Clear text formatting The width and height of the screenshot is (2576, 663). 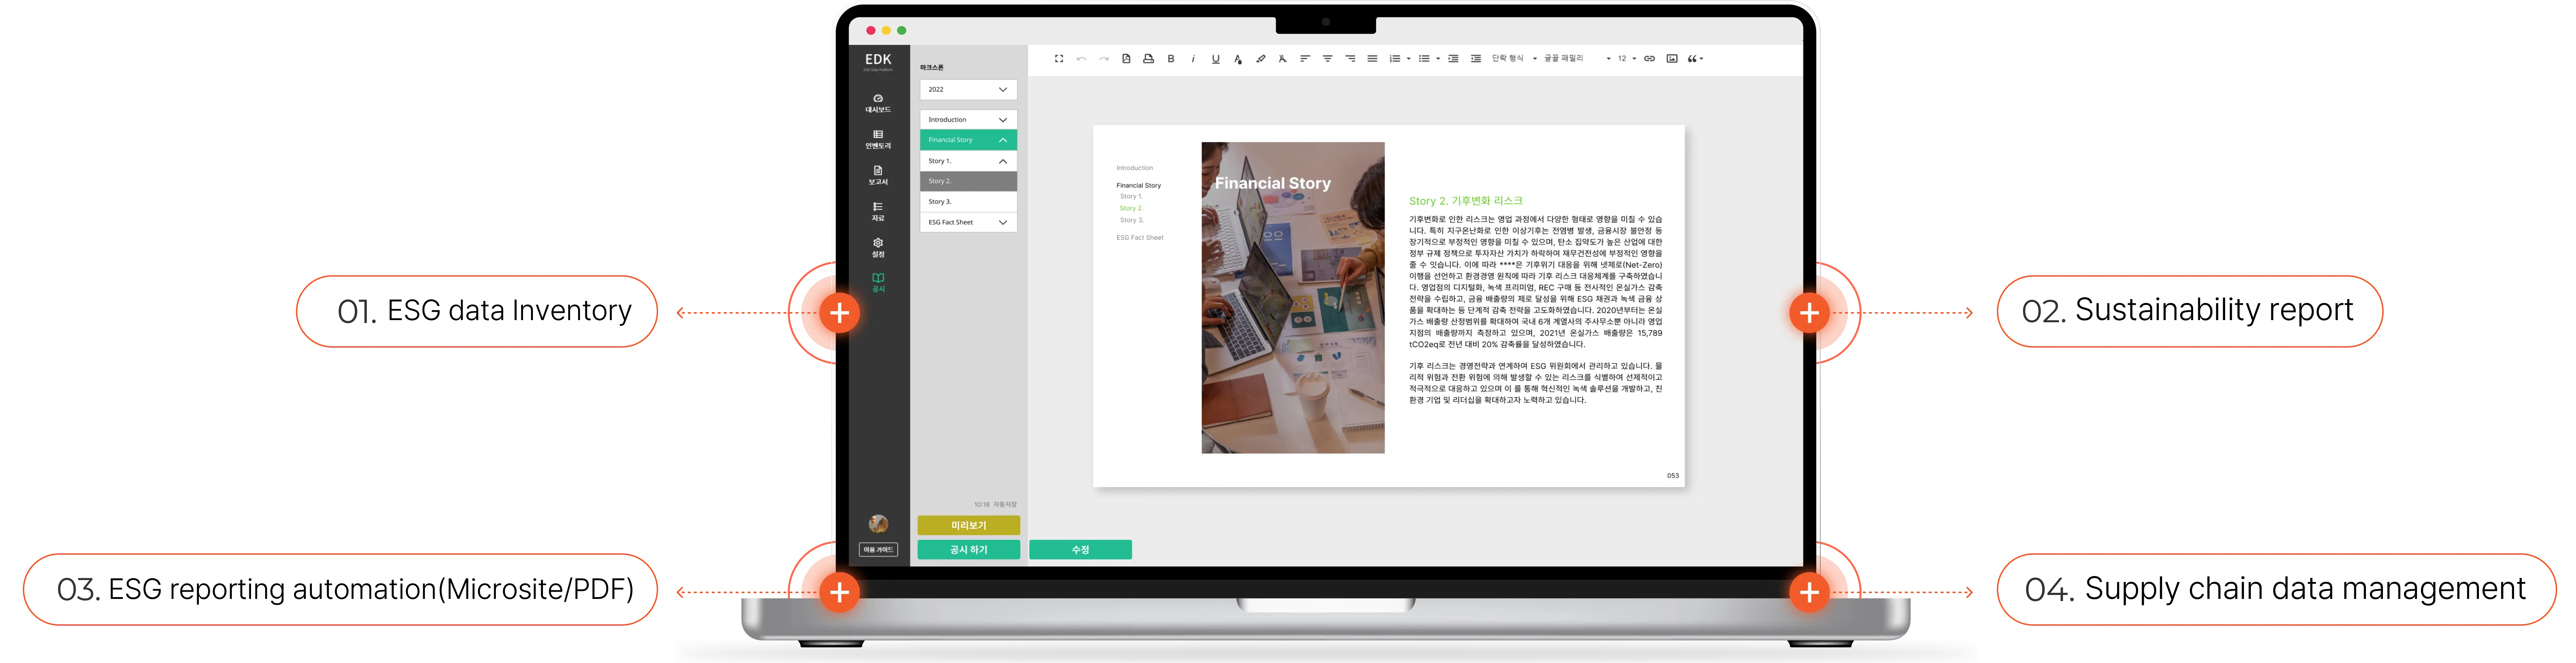pyautogui.click(x=1283, y=59)
